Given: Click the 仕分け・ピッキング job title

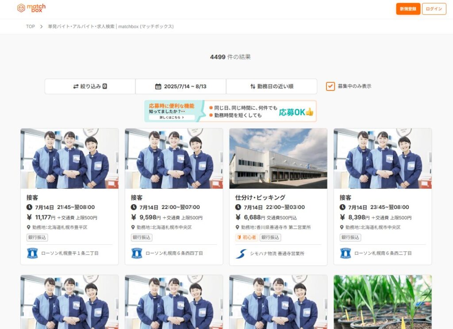Looking at the screenshot, I should click(260, 197).
